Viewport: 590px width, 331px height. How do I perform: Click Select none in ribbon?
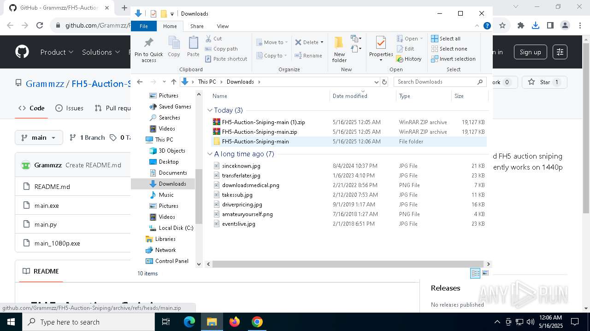449,49
